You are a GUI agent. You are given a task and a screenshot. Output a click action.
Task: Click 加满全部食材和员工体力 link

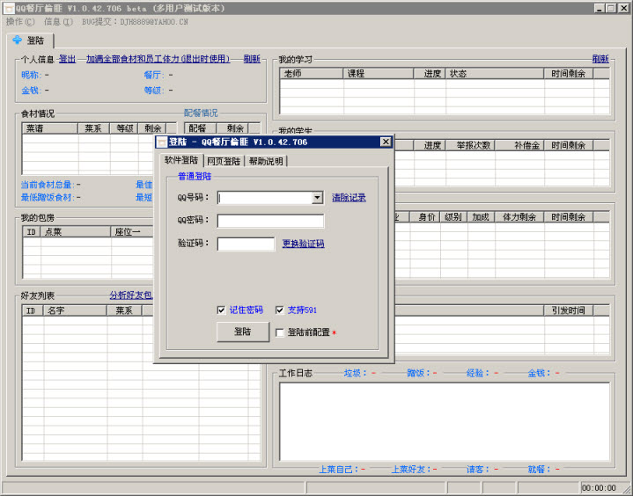(x=158, y=59)
